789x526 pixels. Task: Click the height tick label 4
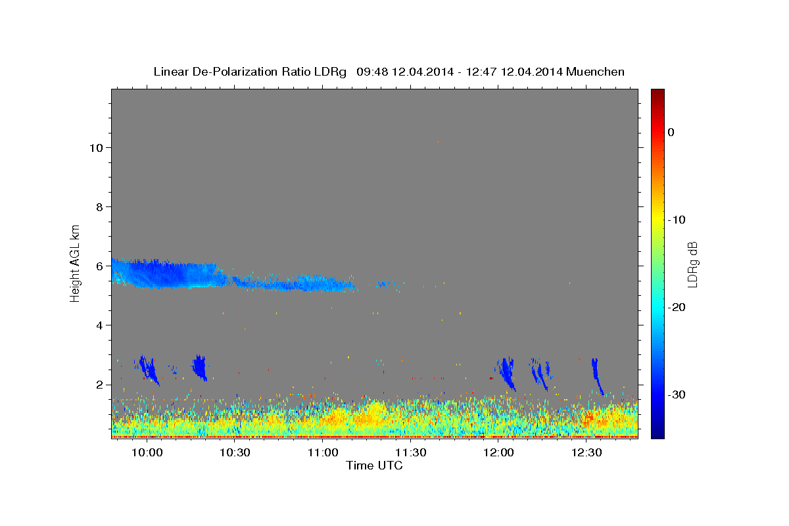tap(99, 325)
